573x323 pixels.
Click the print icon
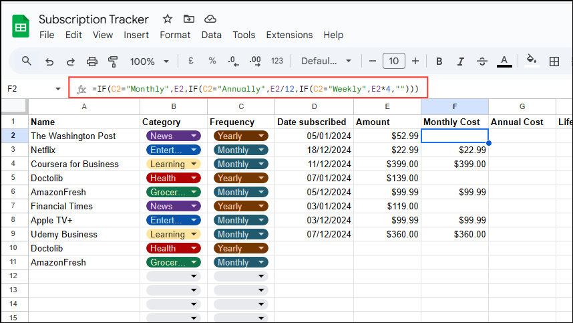(x=91, y=61)
